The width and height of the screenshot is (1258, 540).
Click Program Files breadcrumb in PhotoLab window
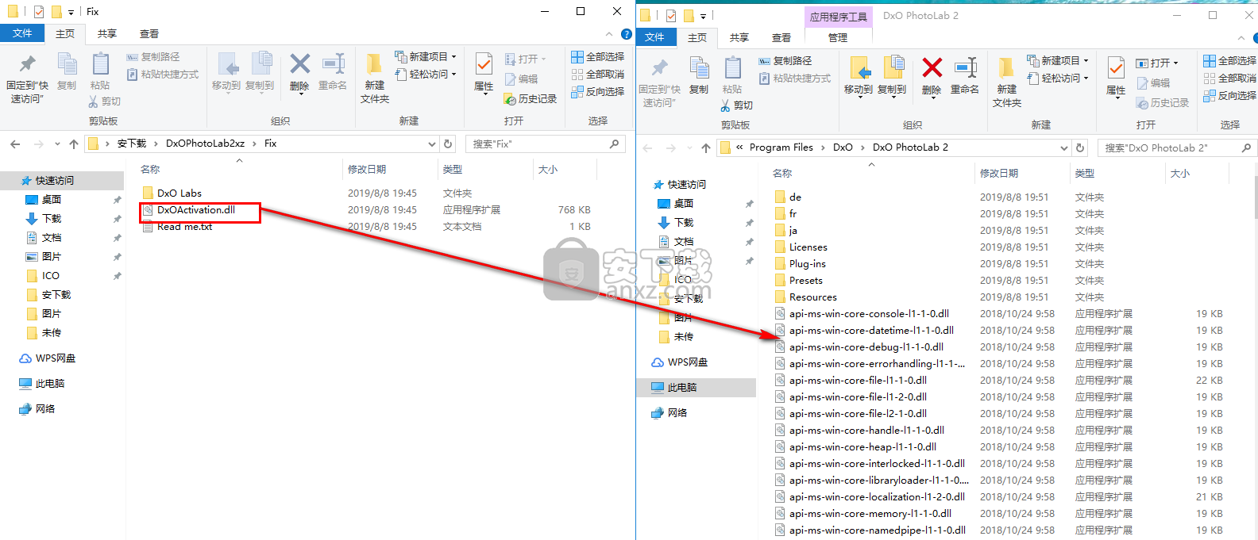tap(781, 147)
